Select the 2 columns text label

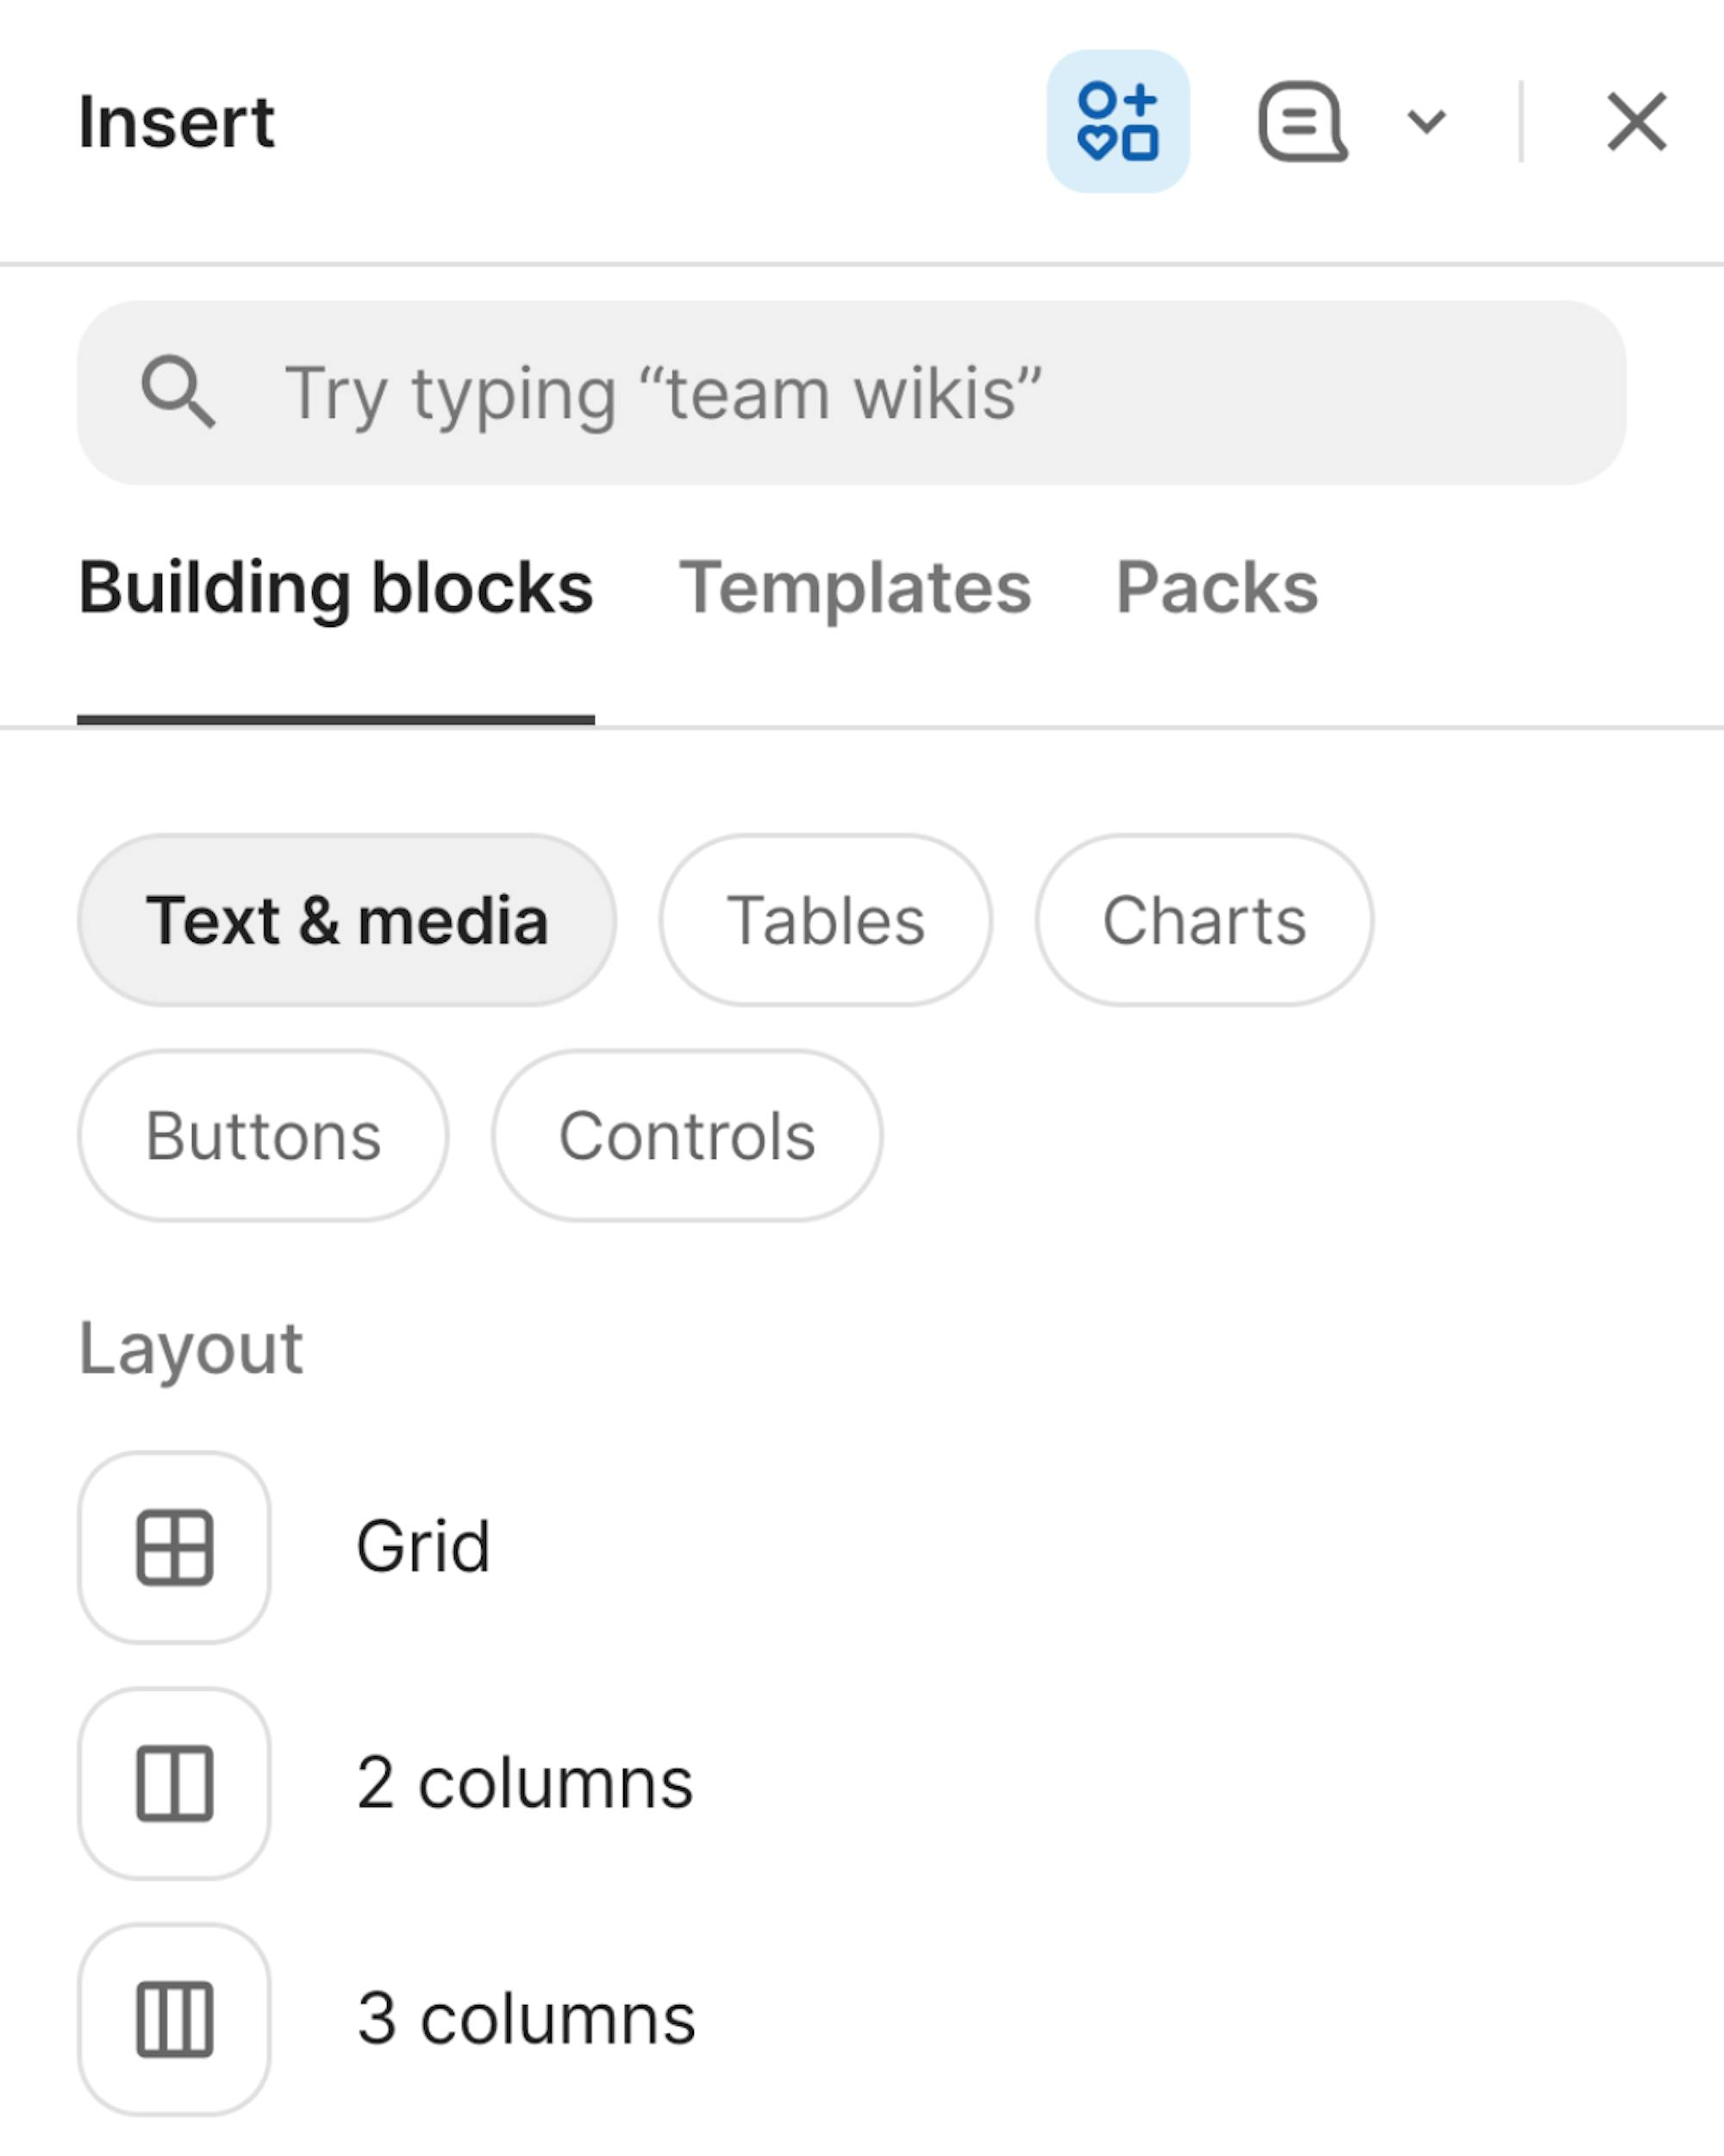coord(525,1783)
